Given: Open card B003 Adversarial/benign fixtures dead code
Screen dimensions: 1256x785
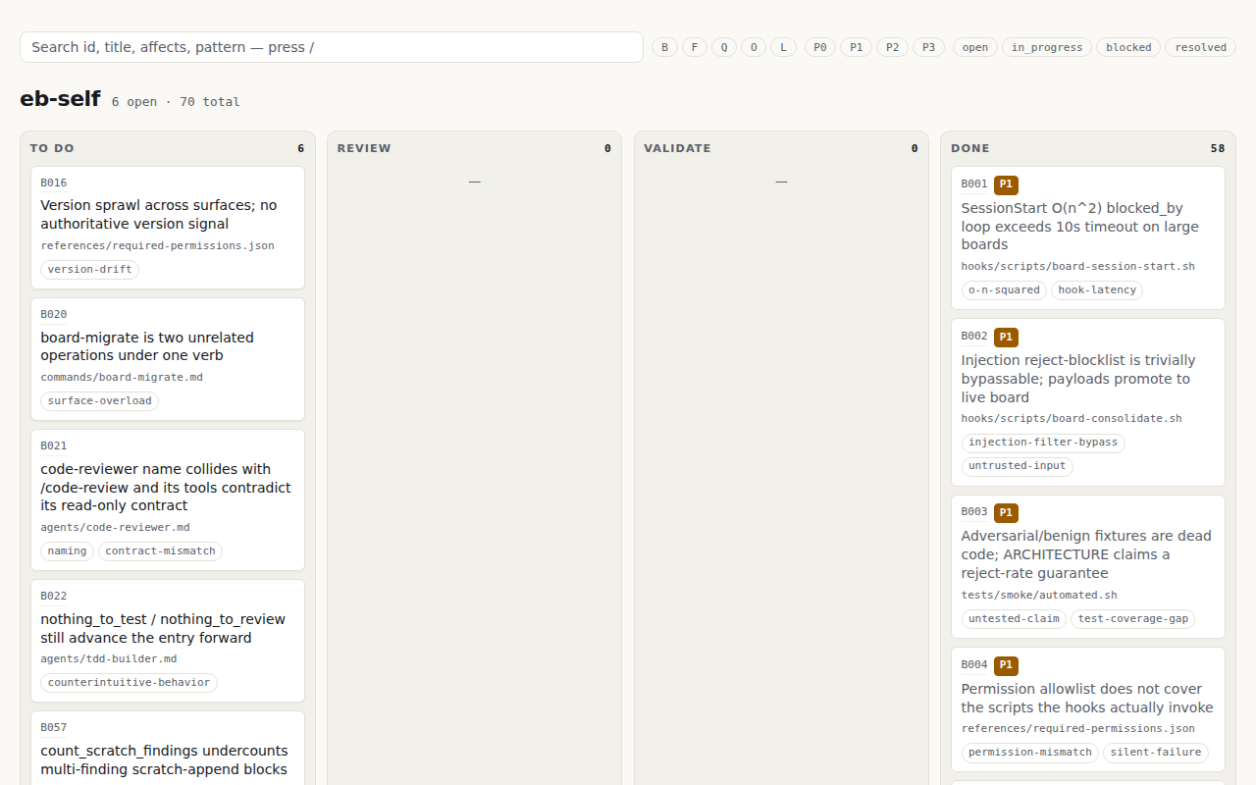Looking at the screenshot, I should (x=1088, y=566).
